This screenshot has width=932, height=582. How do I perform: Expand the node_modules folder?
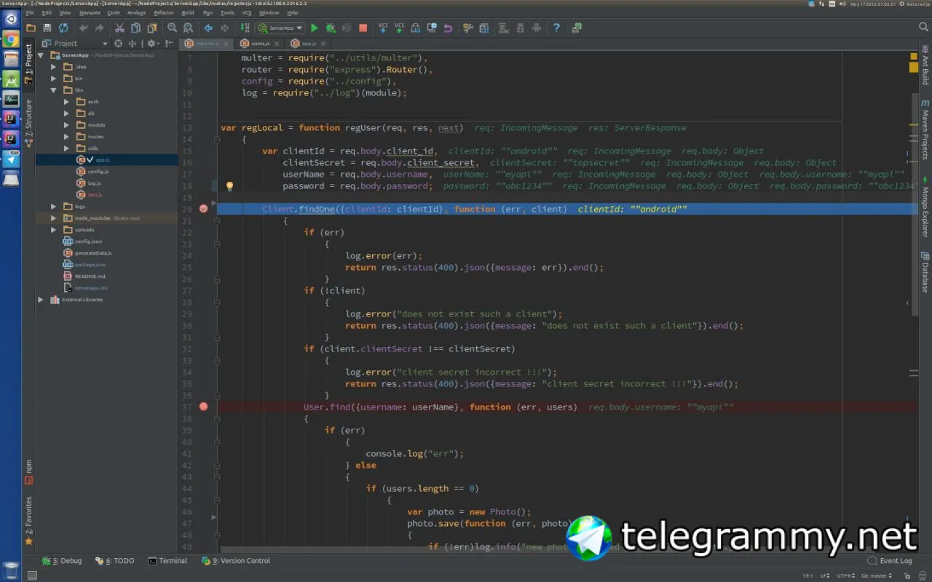pos(53,218)
